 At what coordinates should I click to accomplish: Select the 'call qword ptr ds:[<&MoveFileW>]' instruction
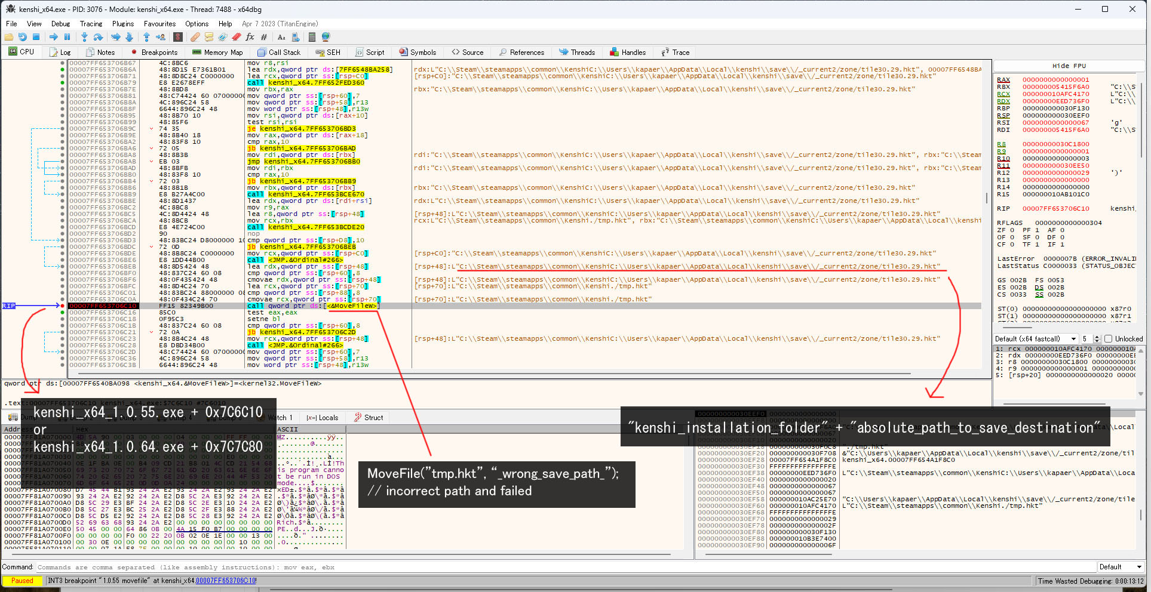pos(314,306)
